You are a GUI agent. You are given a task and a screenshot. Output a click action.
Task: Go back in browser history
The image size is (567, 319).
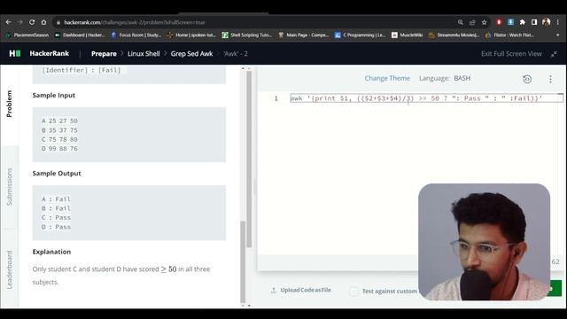[x=8, y=22]
